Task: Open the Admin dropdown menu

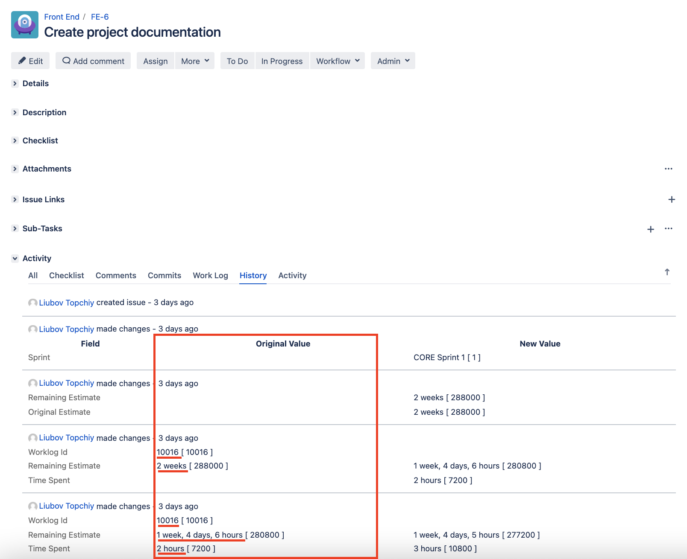Action: click(393, 61)
